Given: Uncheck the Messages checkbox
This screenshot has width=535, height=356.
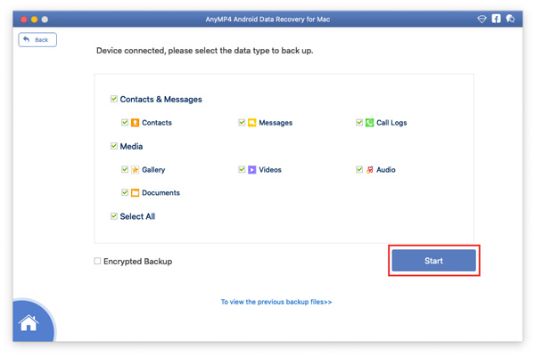Looking at the screenshot, I should (242, 122).
